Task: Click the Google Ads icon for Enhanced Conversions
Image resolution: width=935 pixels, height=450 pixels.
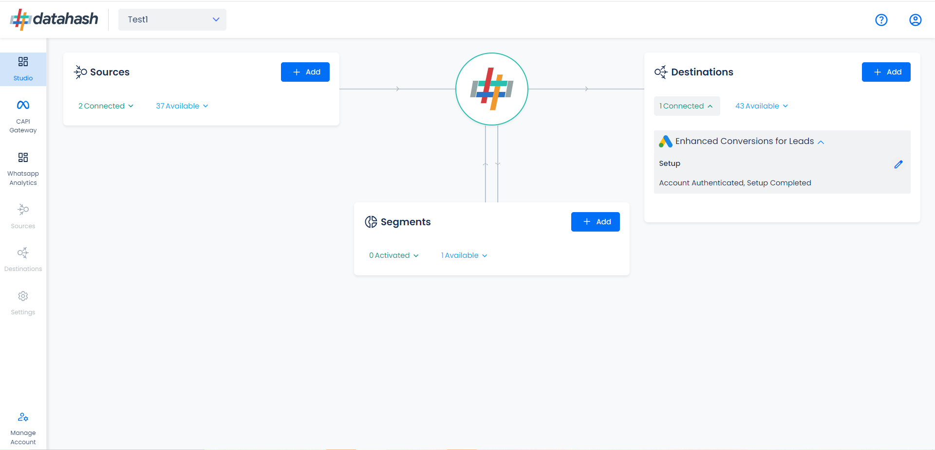Action: pyautogui.click(x=666, y=142)
